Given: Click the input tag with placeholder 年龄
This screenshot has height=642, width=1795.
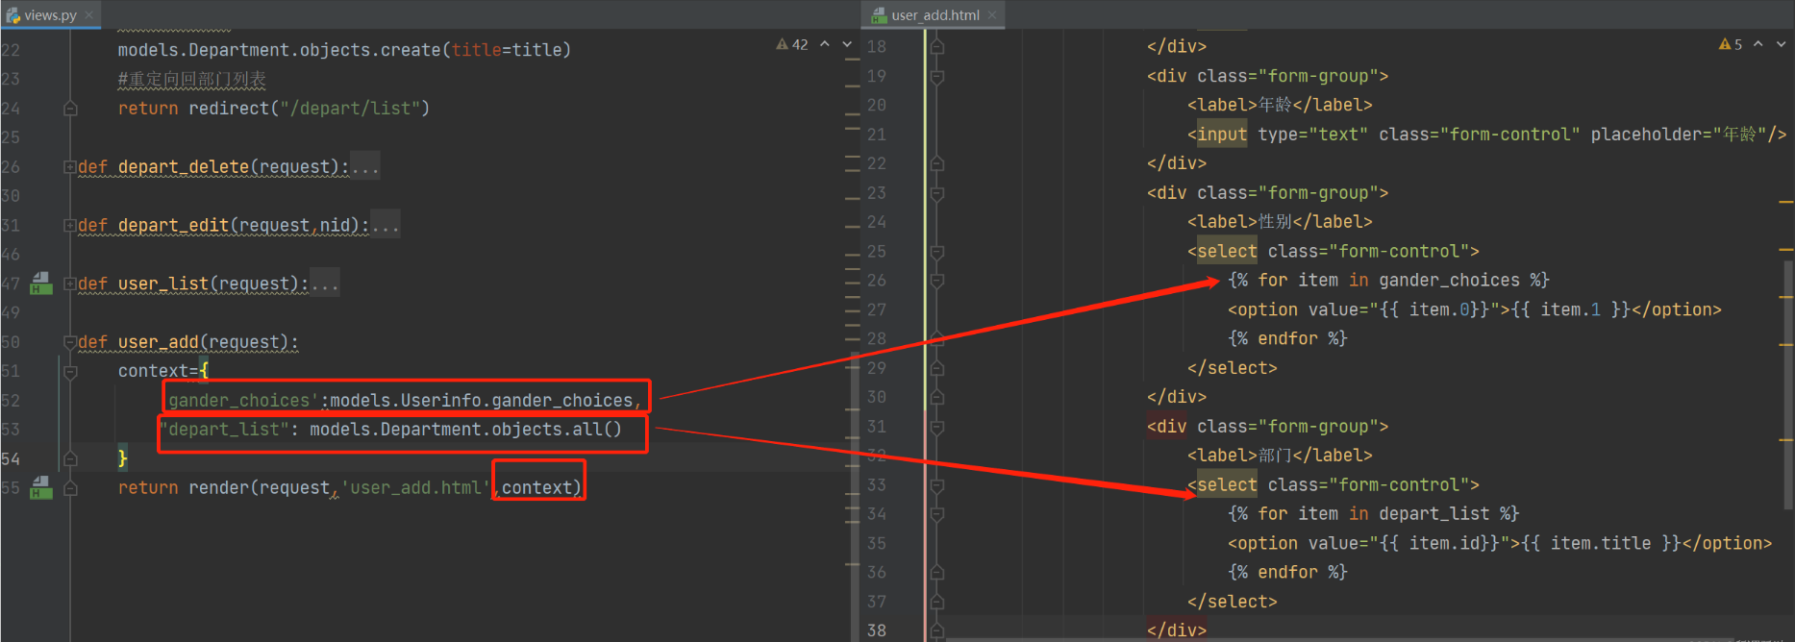Looking at the screenshot, I should (1486, 135).
